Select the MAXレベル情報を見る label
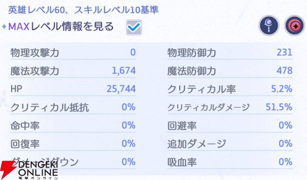This screenshot has width=307, height=180. pyautogui.click(x=61, y=26)
